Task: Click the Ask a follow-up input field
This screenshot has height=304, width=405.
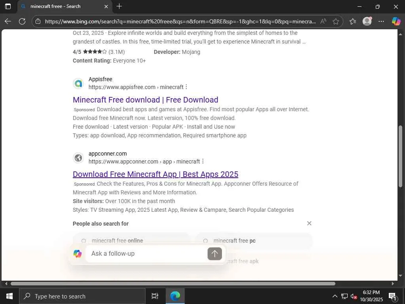Action: coord(146,254)
